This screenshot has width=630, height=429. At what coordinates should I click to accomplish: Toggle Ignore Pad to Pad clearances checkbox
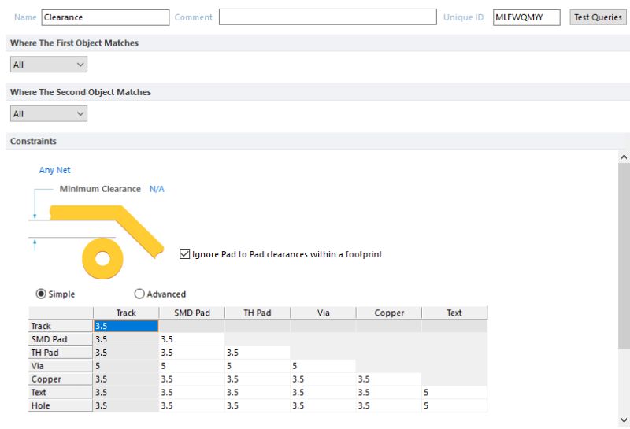click(x=184, y=254)
